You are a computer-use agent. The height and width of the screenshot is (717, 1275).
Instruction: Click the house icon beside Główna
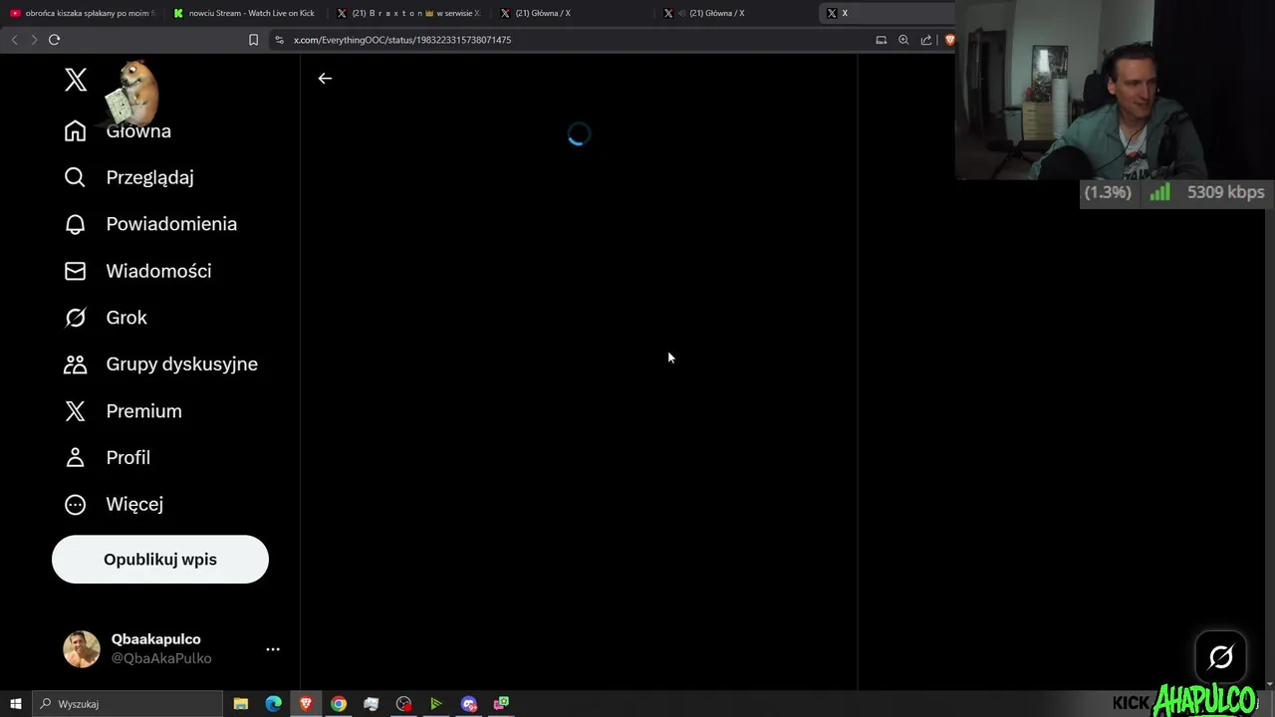click(x=75, y=130)
